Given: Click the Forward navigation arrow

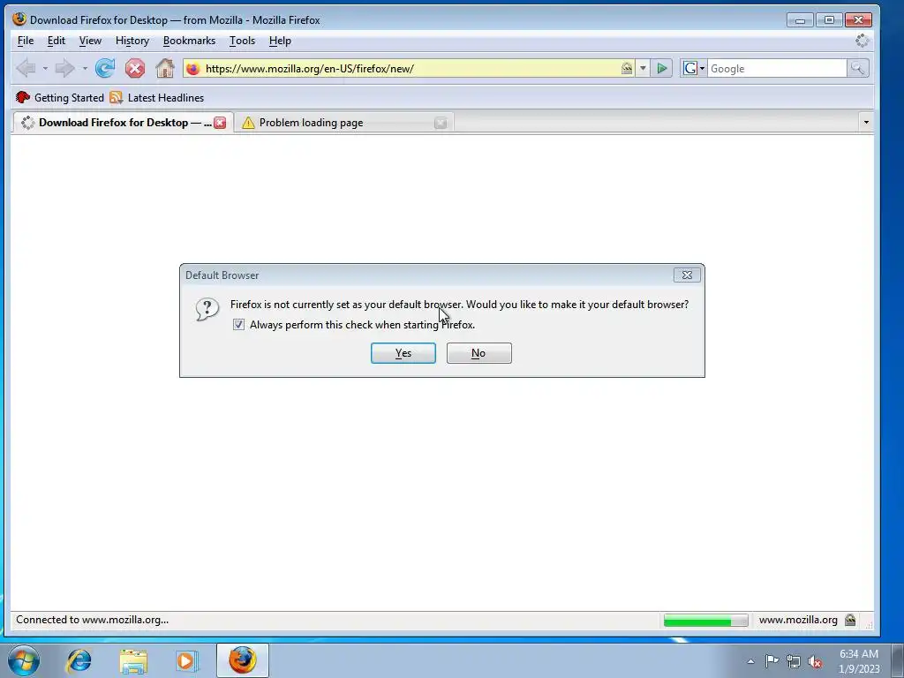Looking at the screenshot, I should tap(64, 69).
